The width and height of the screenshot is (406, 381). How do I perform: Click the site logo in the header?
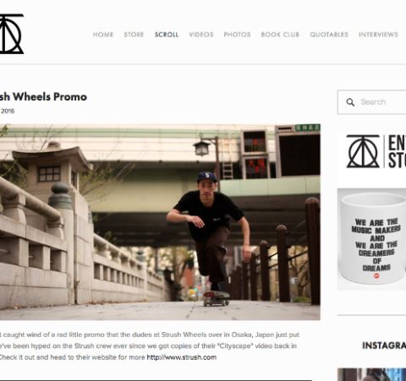click(x=11, y=34)
